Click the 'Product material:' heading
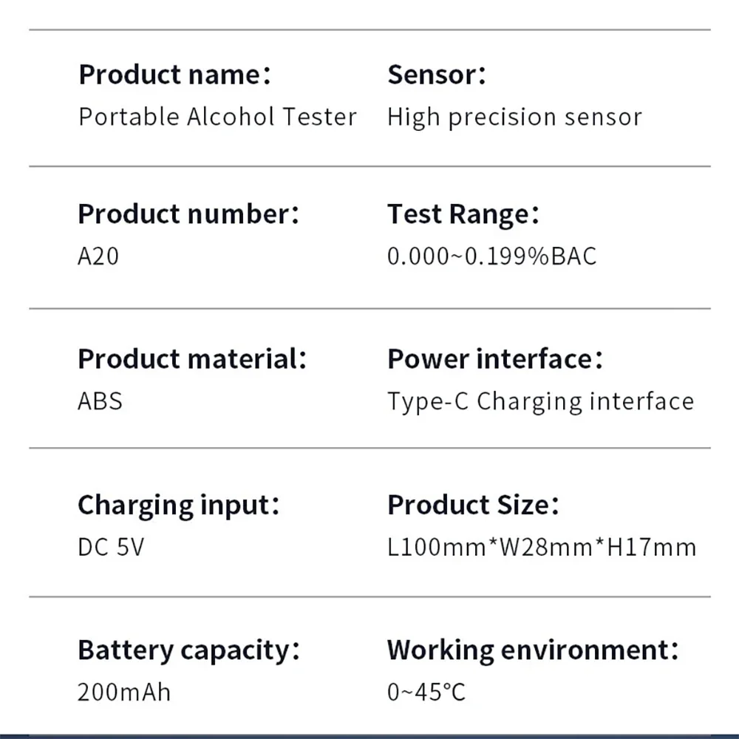Screen dimensions: 739x739 tap(191, 359)
